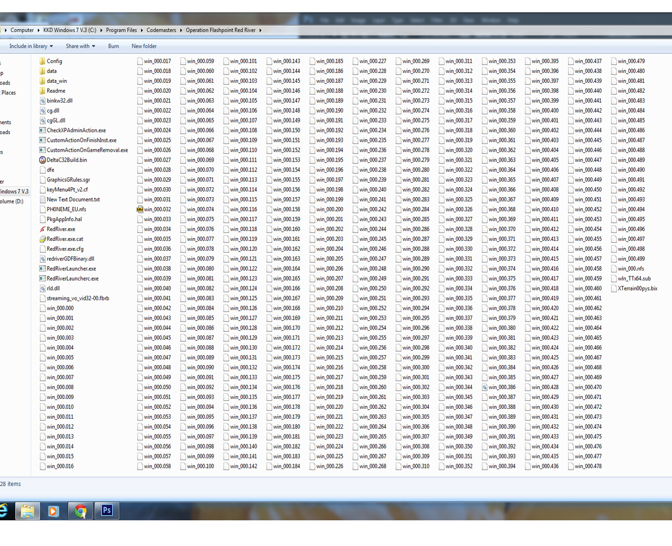Click the binkw32.dll file icon
This screenshot has height=546, width=672.
(x=42, y=101)
